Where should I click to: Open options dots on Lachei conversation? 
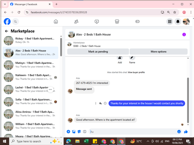pos(50,89)
